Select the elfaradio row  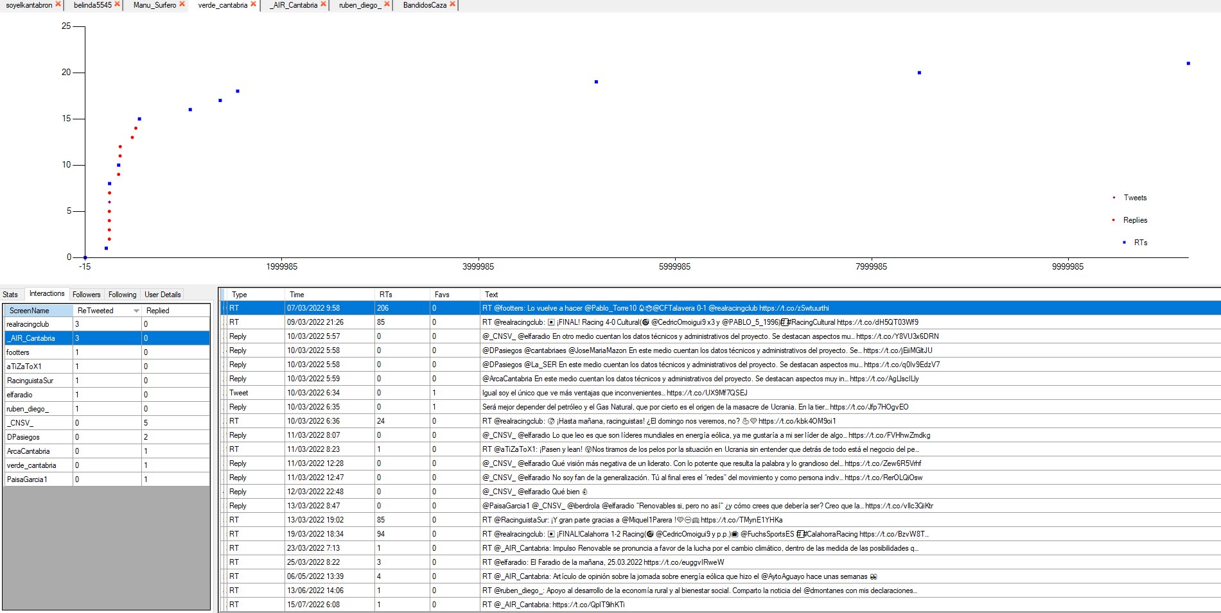[x=107, y=395]
